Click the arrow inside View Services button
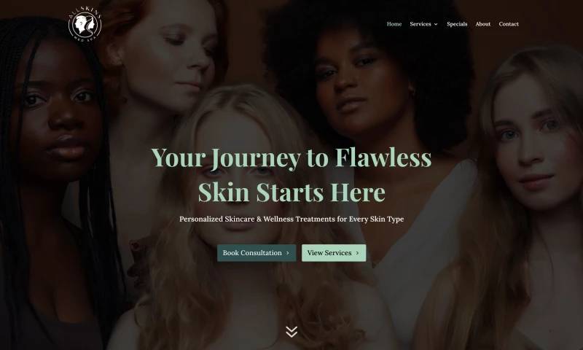Image resolution: width=583 pixels, height=350 pixels. pyautogui.click(x=357, y=253)
